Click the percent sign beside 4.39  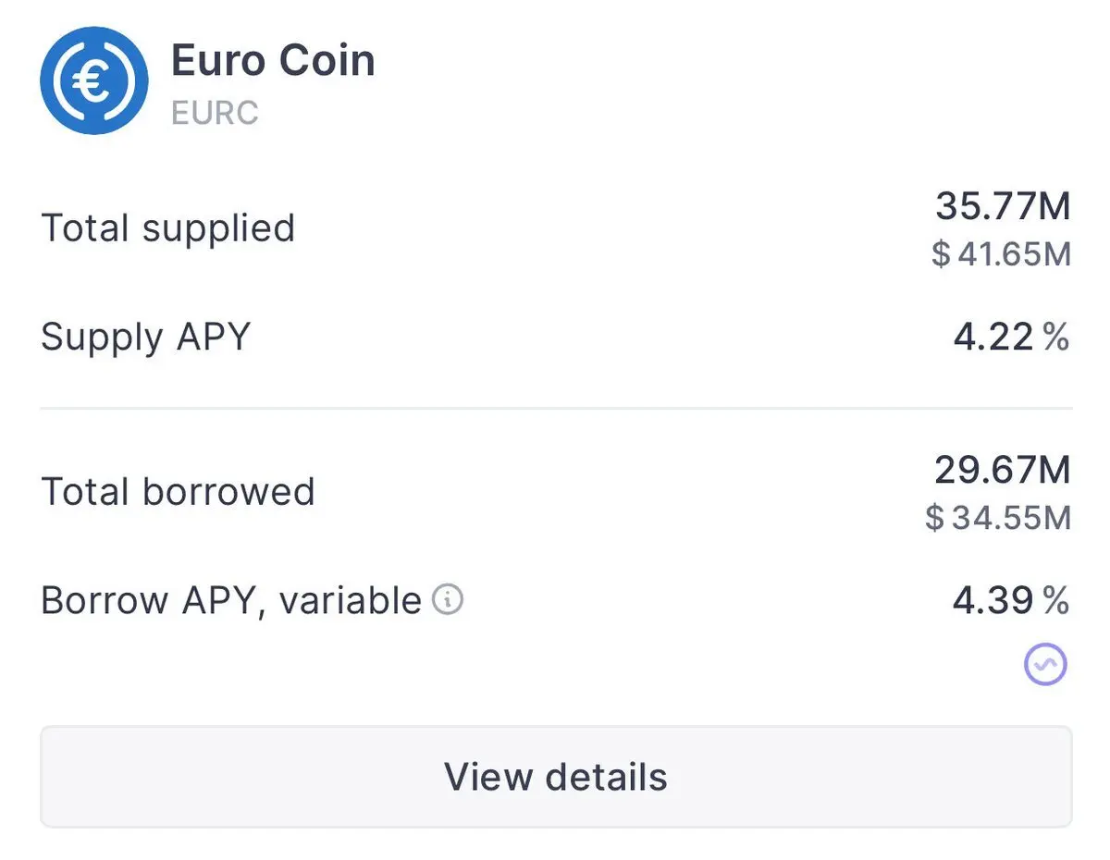point(1055,601)
